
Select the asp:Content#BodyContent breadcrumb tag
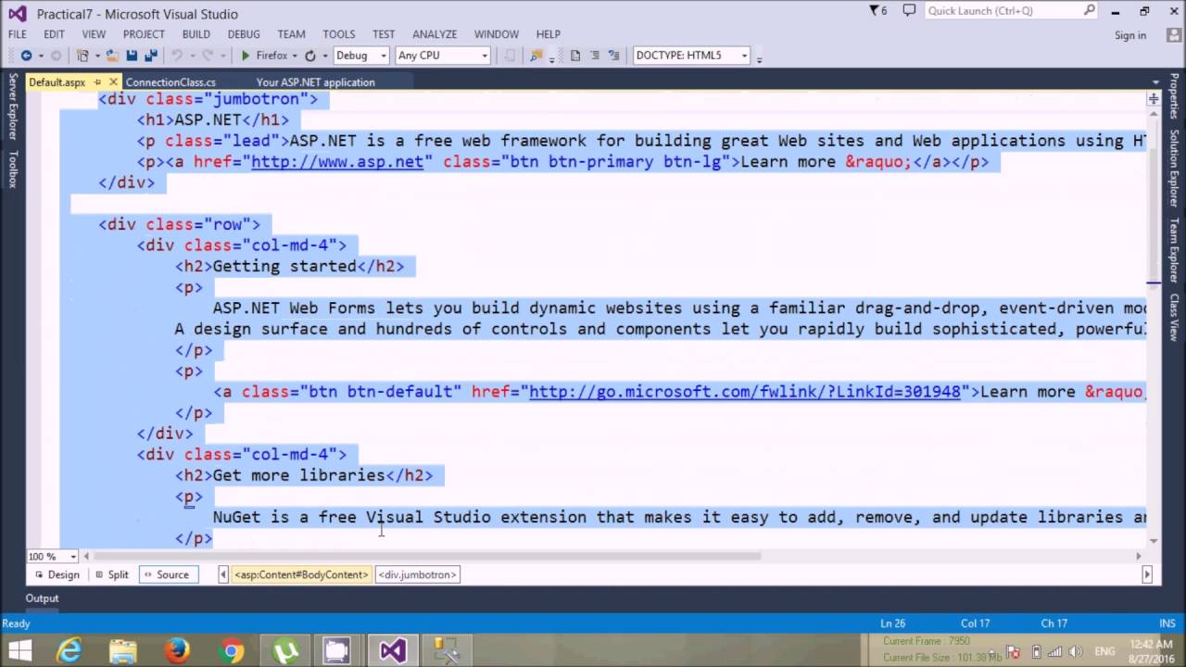[301, 574]
